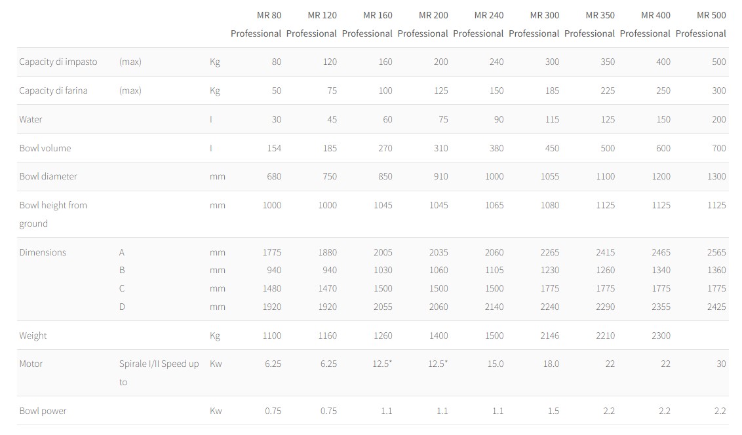This screenshot has height=435, width=742.
Task: Click the Spirale I/II Speed up to text
Action: [159, 373]
